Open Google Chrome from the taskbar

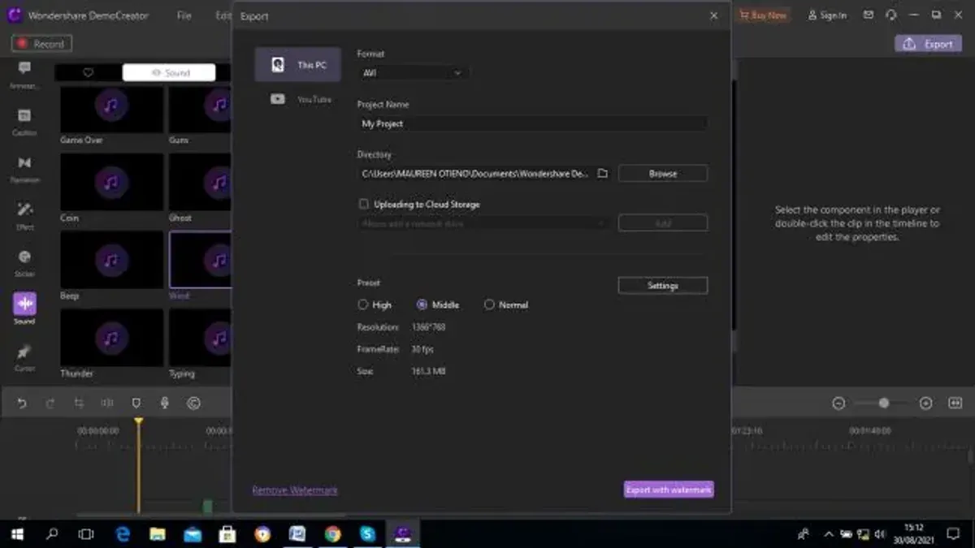[332, 534]
